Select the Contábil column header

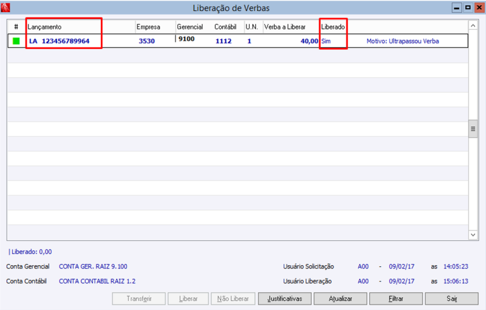(225, 27)
